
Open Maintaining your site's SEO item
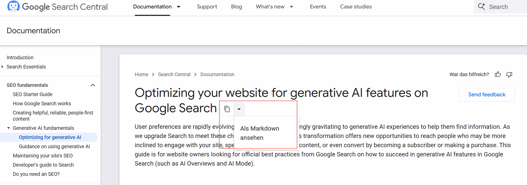click(43, 156)
